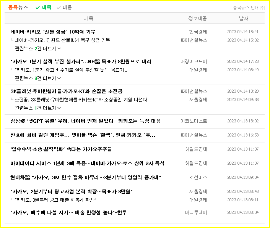Click source 머니투데이

click(x=196, y=212)
